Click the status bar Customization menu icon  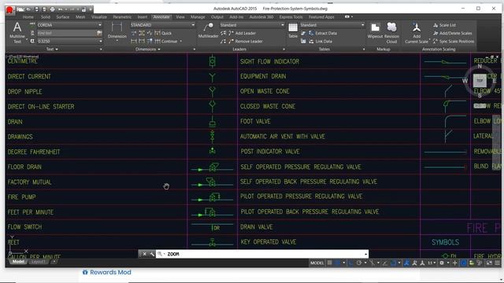tap(497, 263)
